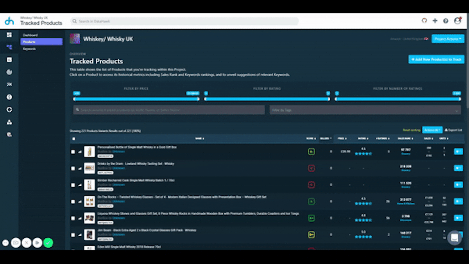Open the user account avatar icon
Image resolution: width=469 pixels, height=264 pixels.
(457, 21)
